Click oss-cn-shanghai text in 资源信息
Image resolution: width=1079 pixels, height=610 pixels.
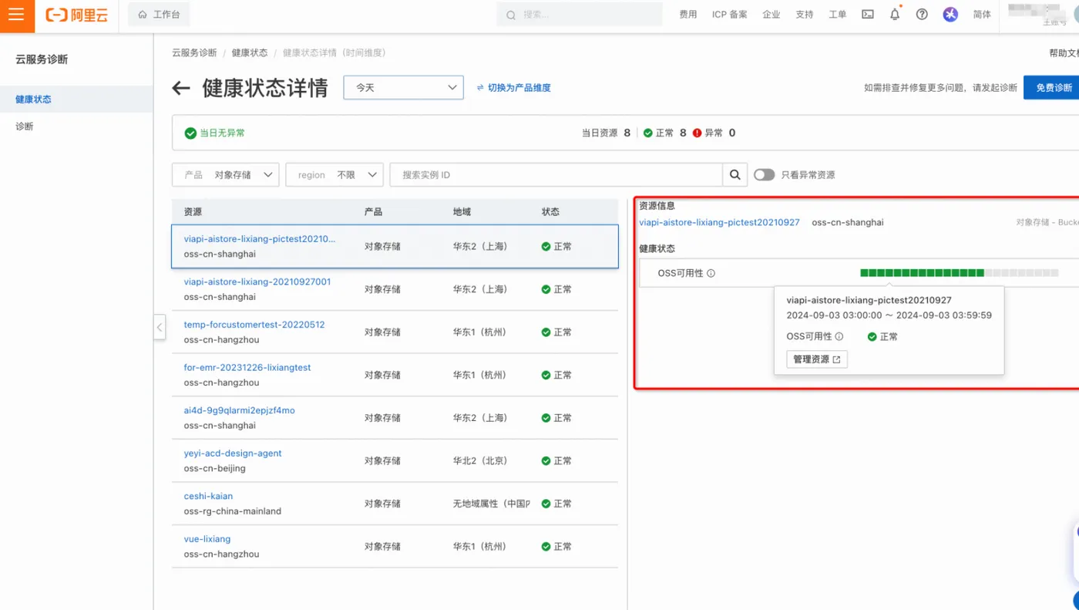[x=848, y=222]
